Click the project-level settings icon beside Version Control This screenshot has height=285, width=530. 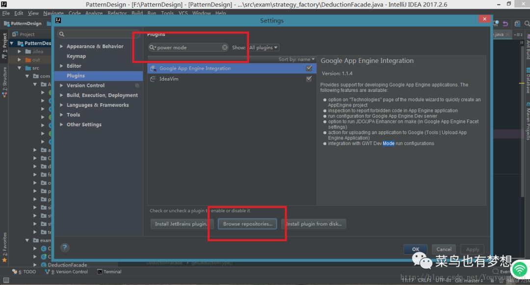pos(137,85)
